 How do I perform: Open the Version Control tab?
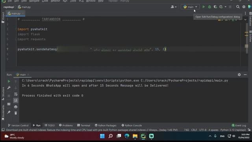pyautogui.click(x=18, y=125)
